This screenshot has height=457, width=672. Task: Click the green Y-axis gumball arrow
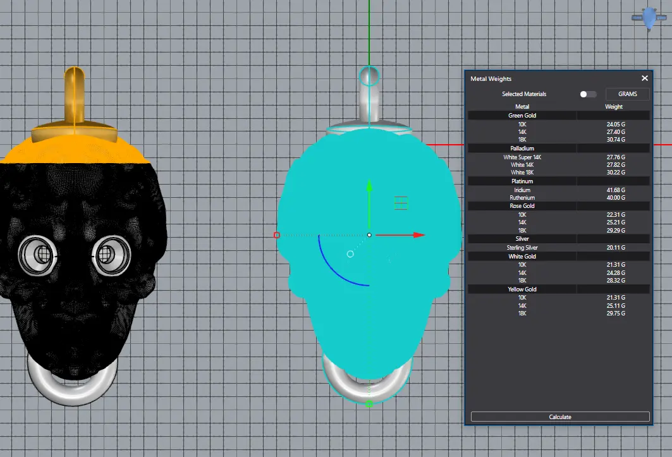point(370,188)
